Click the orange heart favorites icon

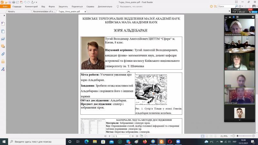click(x=211, y=6)
